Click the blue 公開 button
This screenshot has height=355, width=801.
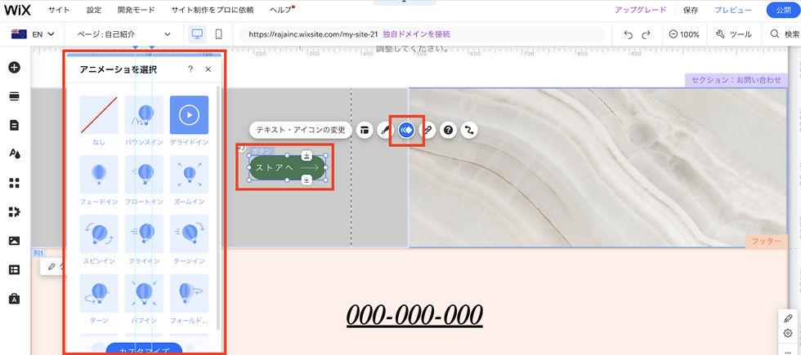(x=784, y=10)
